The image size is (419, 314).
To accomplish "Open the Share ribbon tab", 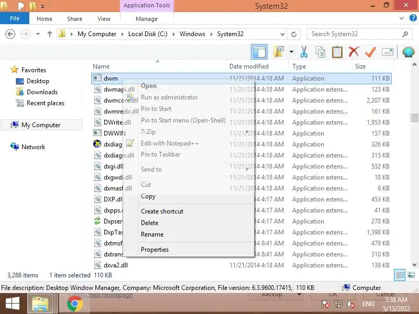I will [74, 19].
